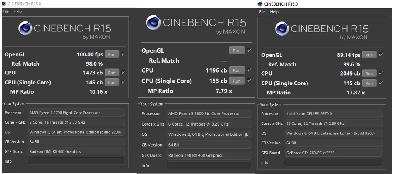Click the 64 Bit CB Version field in RX 480 window
This screenshot has height=174, width=396.
76,142
